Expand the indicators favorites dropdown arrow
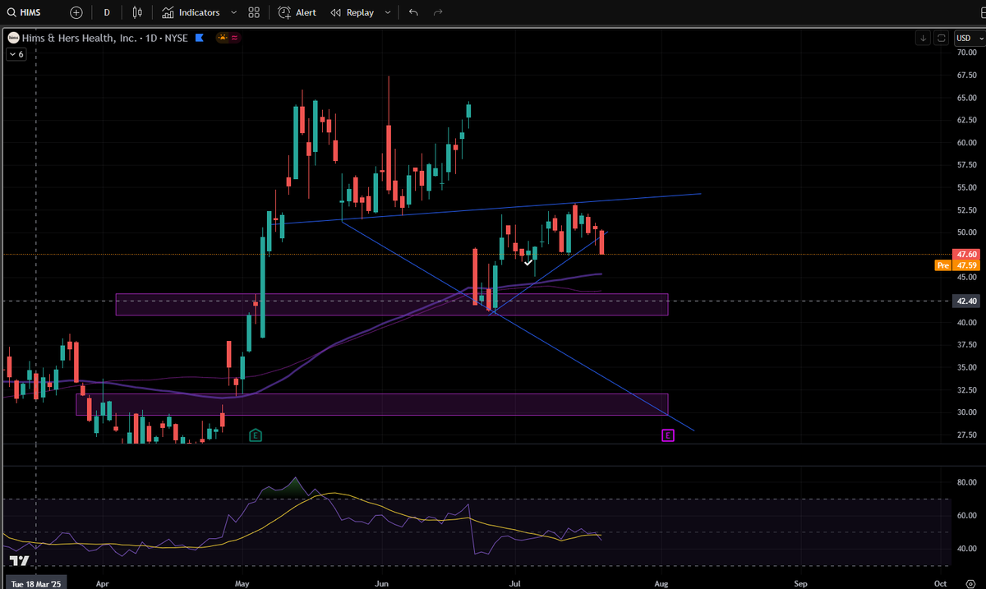This screenshot has height=589, width=986. [x=234, y=12]
